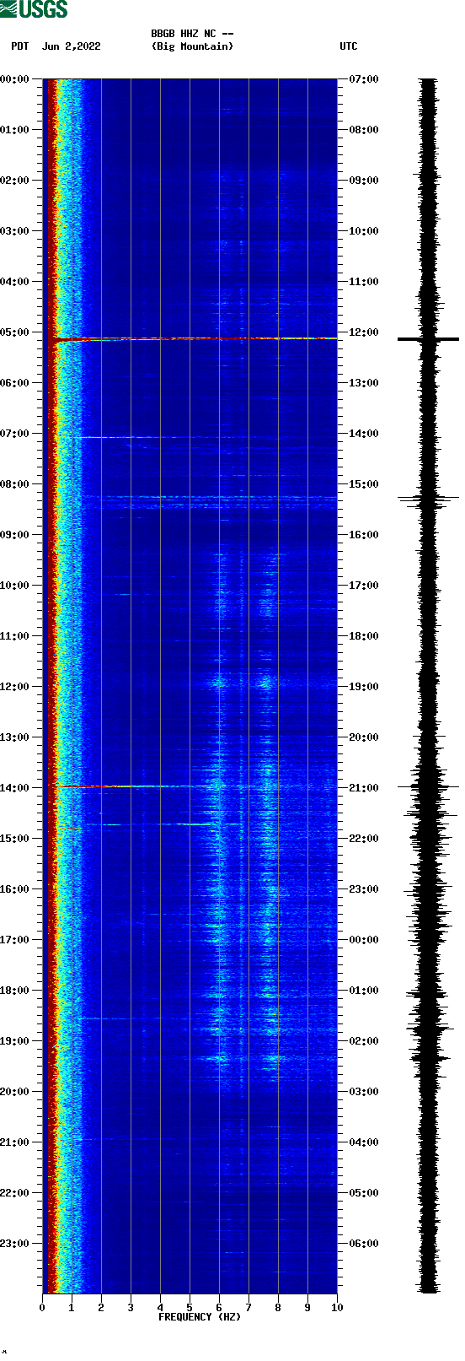Select the date text Jun 2,2022
The width and height of the screenshot is (465, 1361).
(72, 46)
